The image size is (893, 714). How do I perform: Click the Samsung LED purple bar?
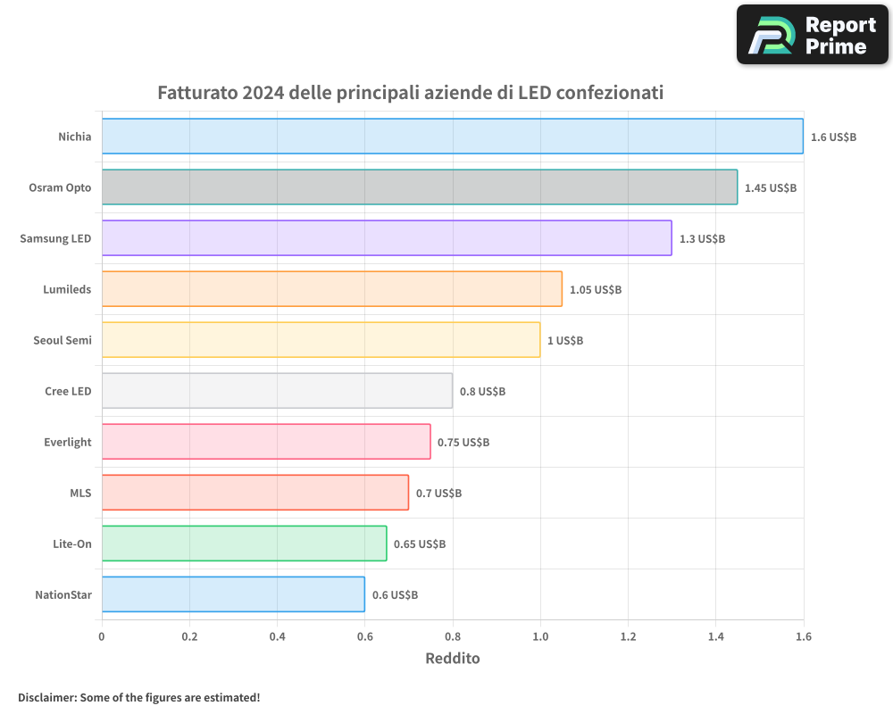click(384, 238)
